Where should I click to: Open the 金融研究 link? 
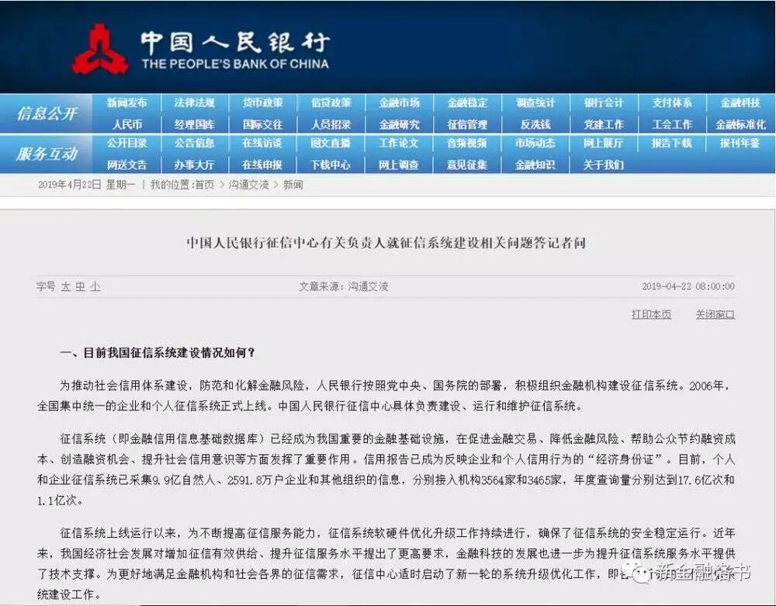[x=399, y=124]
